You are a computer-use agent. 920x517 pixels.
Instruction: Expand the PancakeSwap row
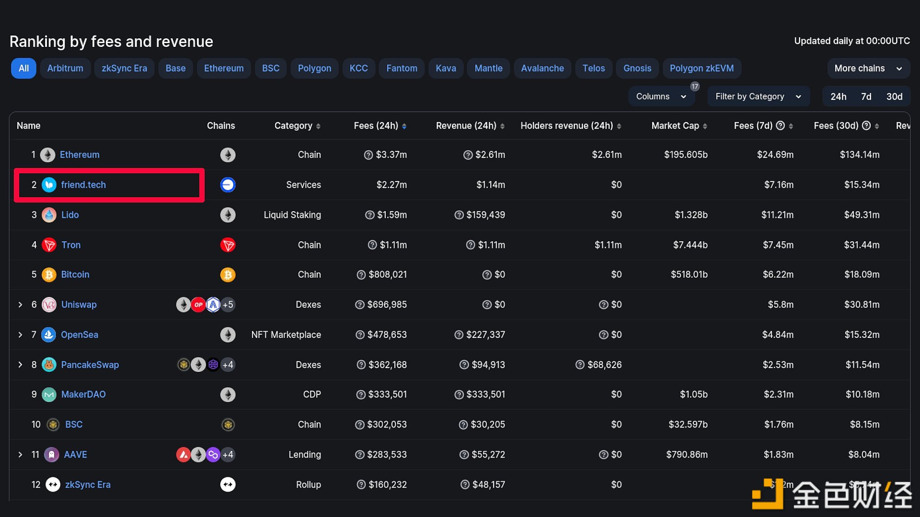tap(20, 365)
